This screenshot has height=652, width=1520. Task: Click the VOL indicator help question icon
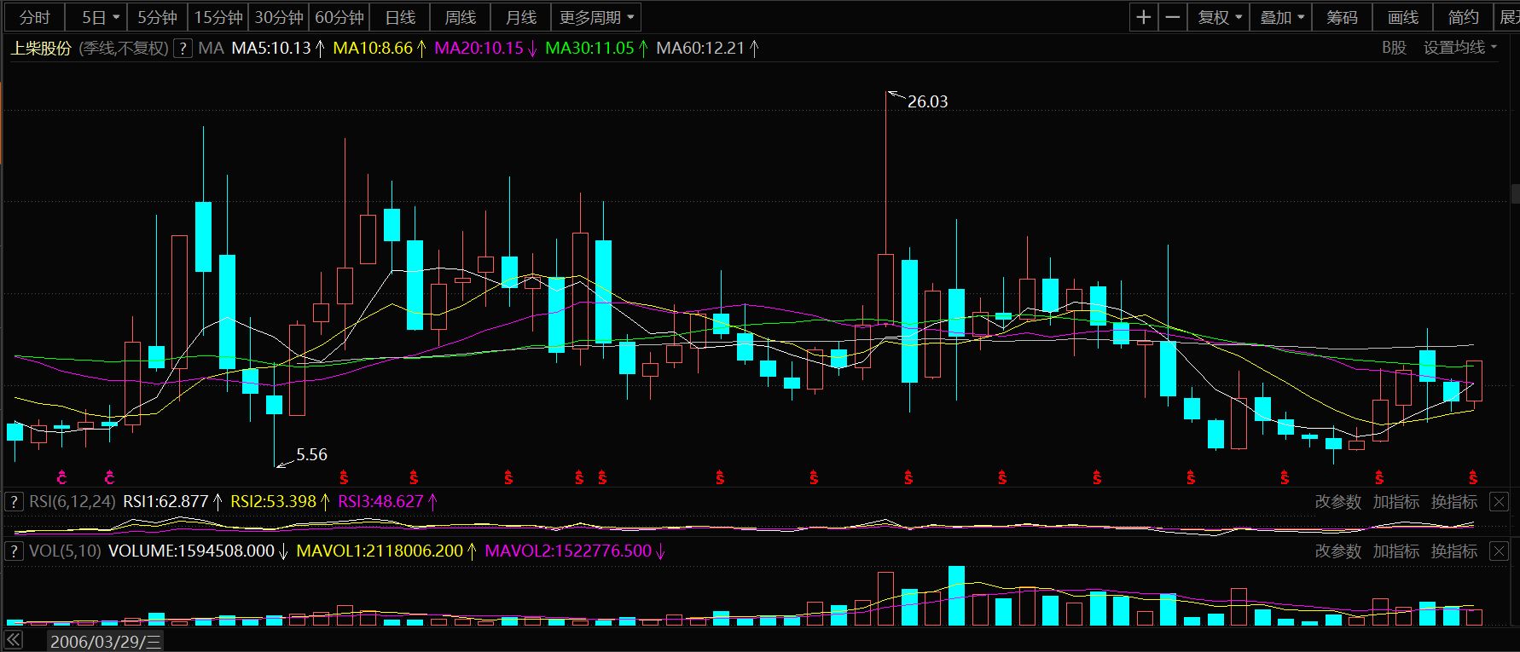[14, 551]
